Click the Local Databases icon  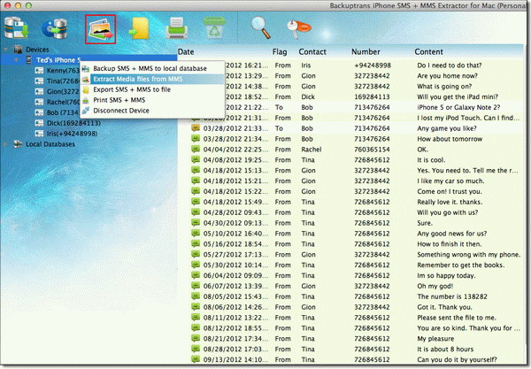(x=18, y=144)
